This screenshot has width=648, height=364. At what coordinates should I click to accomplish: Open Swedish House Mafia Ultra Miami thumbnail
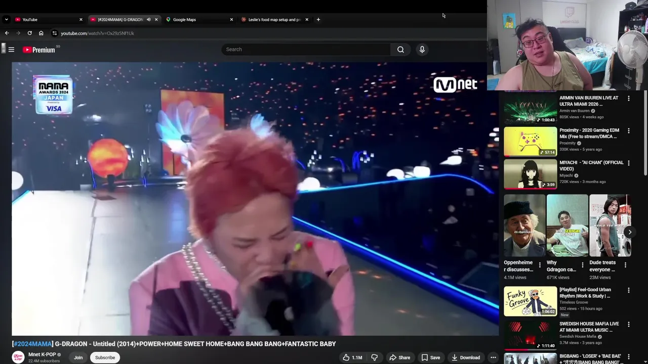(x=530, y=335)
